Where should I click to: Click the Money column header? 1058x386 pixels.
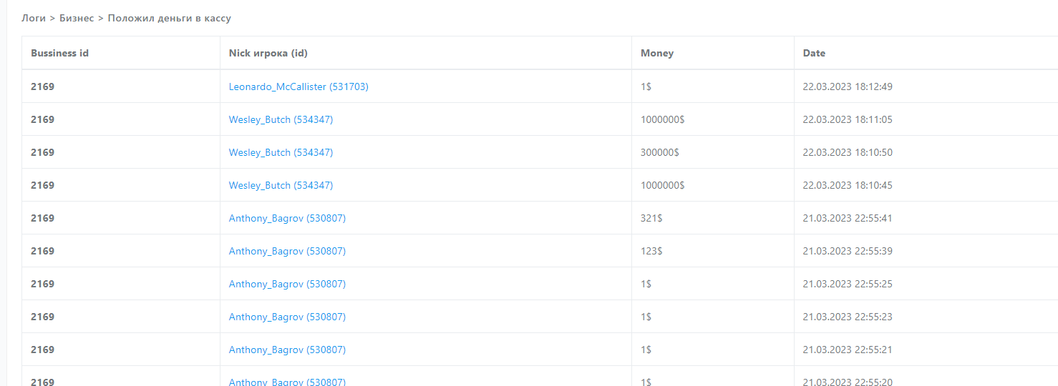(x=656, y=53)
